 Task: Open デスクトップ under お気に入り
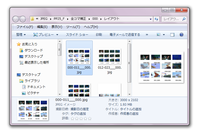point(31,56)
